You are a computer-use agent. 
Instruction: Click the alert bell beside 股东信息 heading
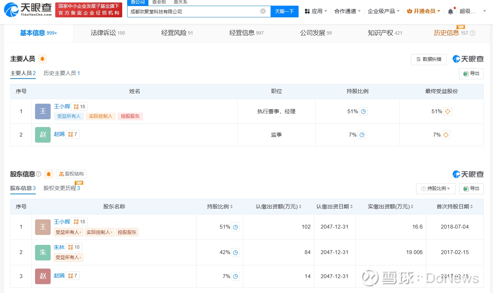[x=49, y=174]
